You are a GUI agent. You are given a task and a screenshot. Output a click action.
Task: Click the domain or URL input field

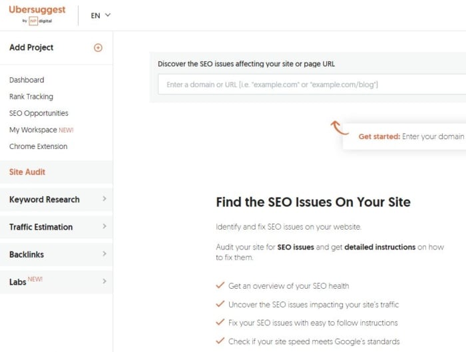click(x=312, y=85)
